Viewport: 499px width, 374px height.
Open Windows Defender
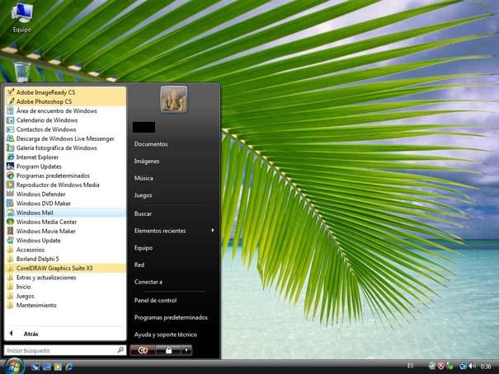(65, 194)
